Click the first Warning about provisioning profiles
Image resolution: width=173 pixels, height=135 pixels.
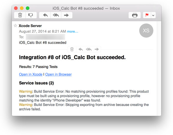pyautogui.click(x=84, y=96)
